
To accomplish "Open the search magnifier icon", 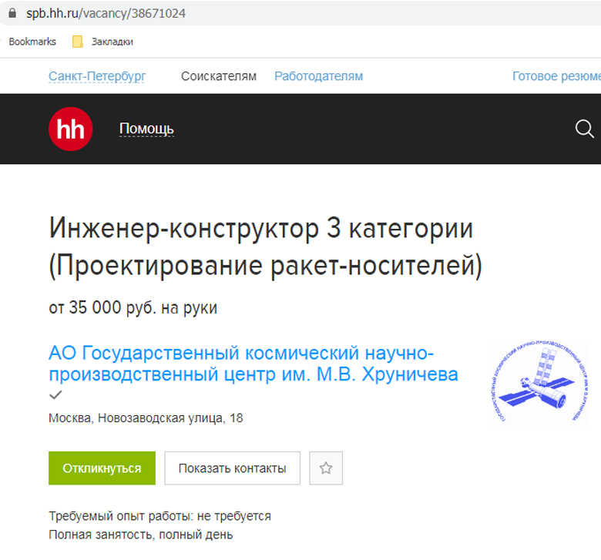I will (x=585, y=129).
